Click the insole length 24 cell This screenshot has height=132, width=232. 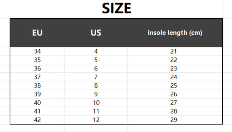click(175, 77)
